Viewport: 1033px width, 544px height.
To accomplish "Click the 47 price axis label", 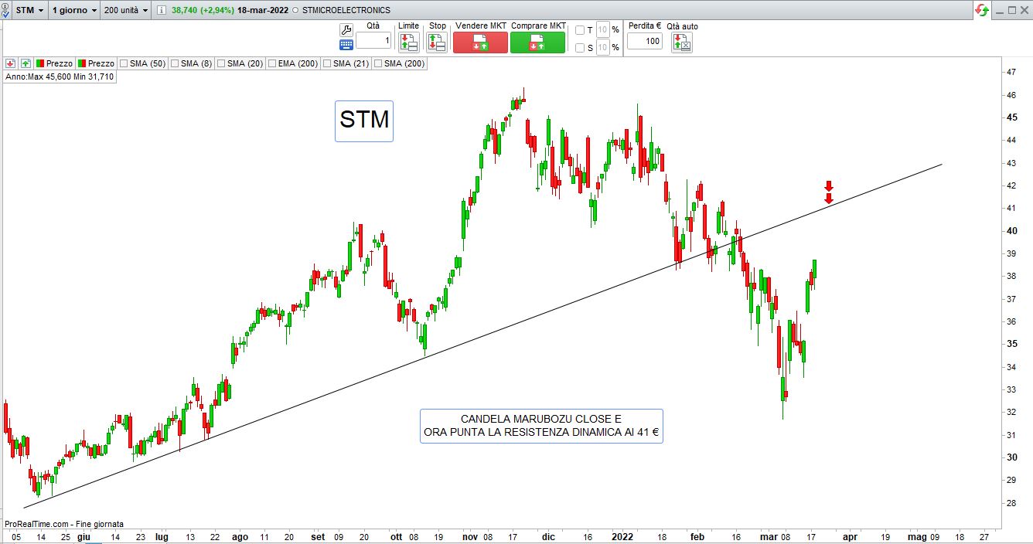I will pyautogui.click(x=1011, y=72).
